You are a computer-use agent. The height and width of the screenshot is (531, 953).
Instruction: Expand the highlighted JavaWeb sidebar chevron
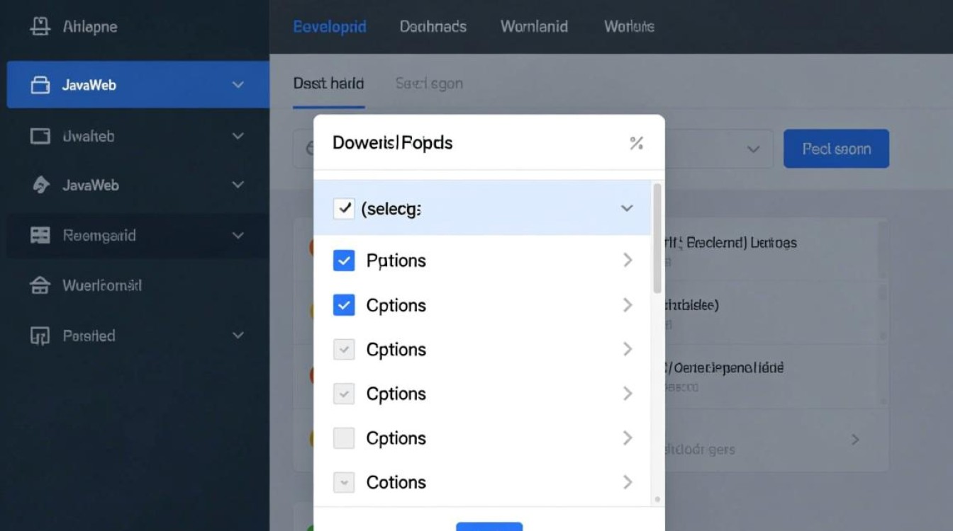[238, 85]
